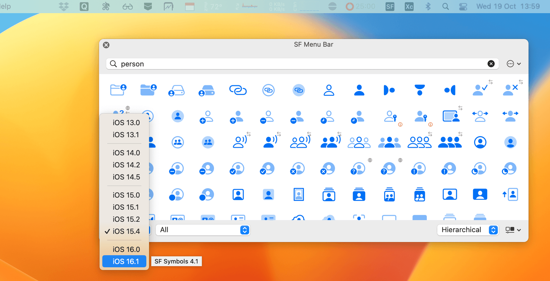The height and width of the screenshot is (281, 550).
Task: Click the Dropbox menu bar icon
Action: coord(64,6)
